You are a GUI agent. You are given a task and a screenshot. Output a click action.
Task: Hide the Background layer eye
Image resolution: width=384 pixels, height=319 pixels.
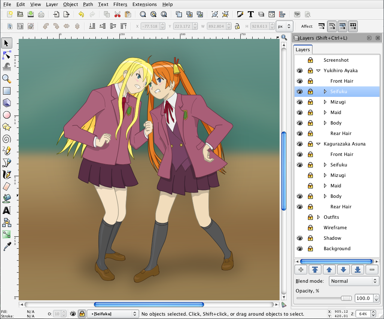pyautogui.click(x=300, y=249)
